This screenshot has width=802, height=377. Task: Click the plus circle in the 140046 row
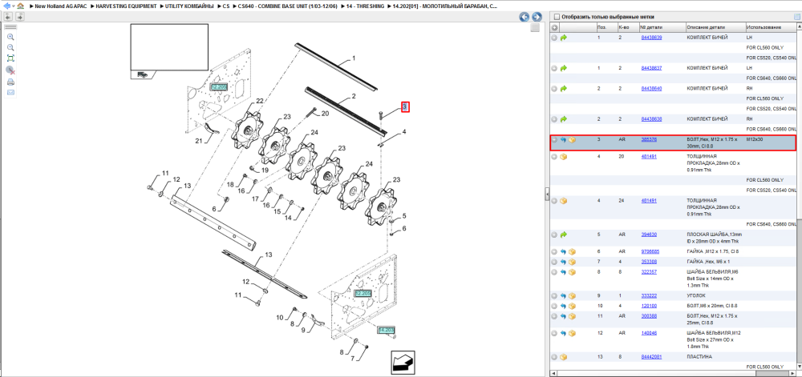[554, 333]
